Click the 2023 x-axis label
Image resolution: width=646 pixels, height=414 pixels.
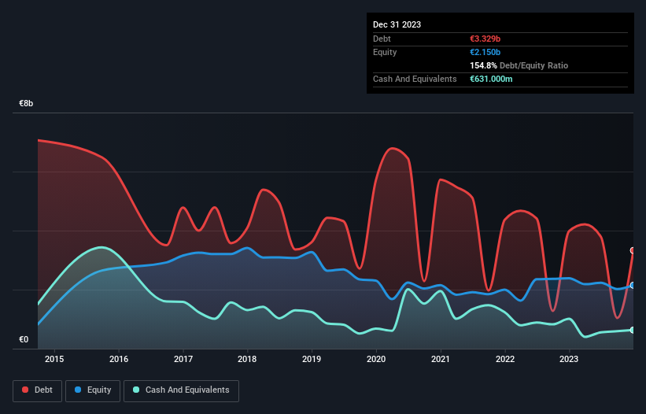(x=569, y=359)
